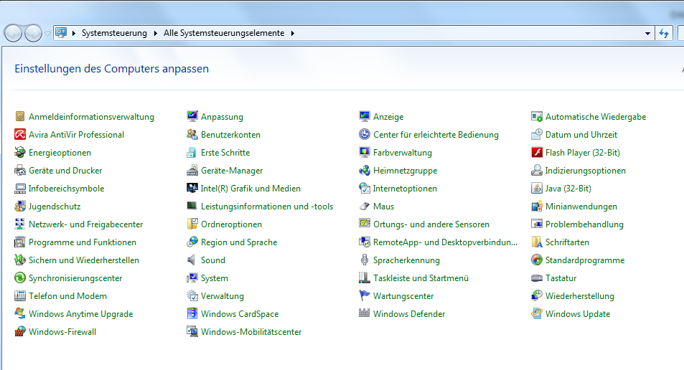Open the Internetoptionen link
Image resolution: width=684 pixels, height=370 pixels.
click(x=405, y=189)
